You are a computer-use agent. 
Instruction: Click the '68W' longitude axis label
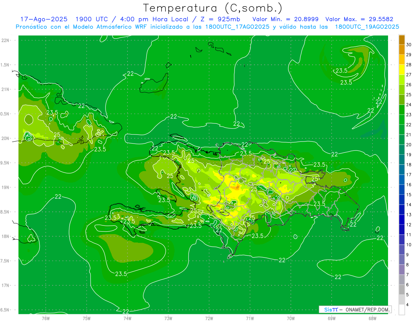point(372,318)
